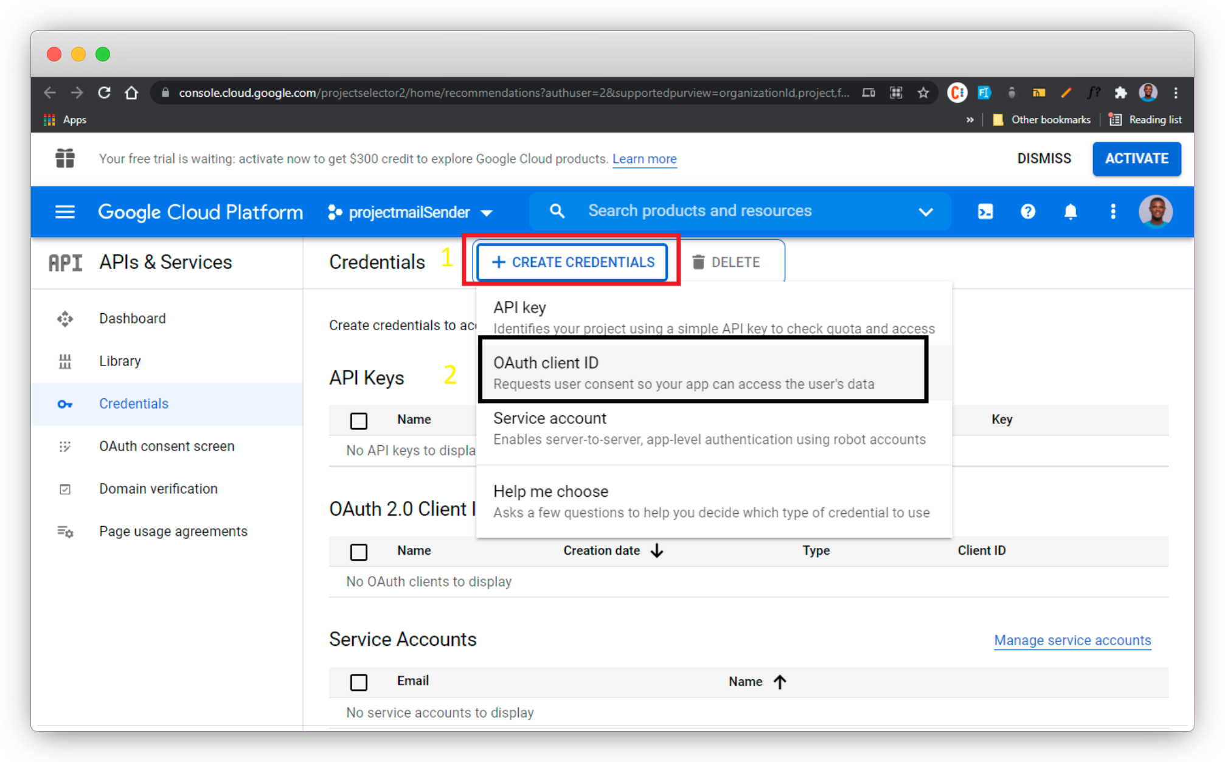The height and width of the screenshot is (762, 1225).
Task: Click the Google Cloud Platform logo
Action: 200,212
